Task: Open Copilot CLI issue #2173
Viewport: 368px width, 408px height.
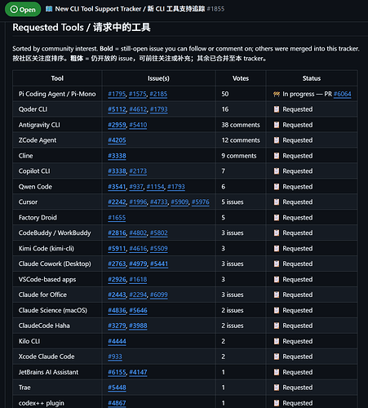Action: point(138,171)
